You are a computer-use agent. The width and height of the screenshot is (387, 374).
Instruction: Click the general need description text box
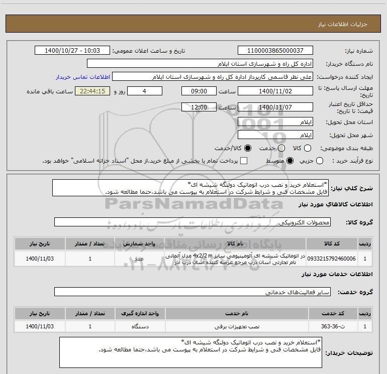[190, 188]
